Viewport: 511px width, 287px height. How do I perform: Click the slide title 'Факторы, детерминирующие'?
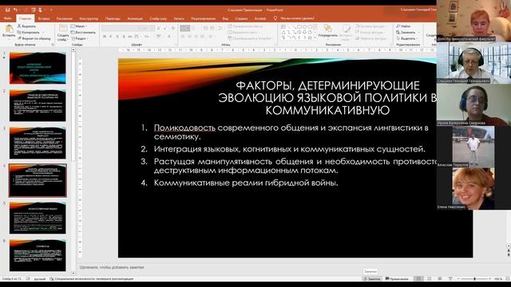(x=327, y=85)
